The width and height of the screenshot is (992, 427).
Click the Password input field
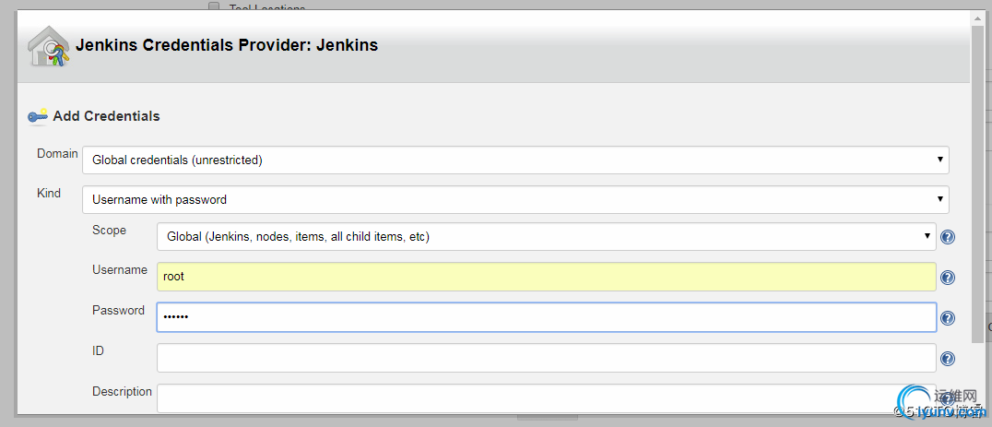point(546,317)
